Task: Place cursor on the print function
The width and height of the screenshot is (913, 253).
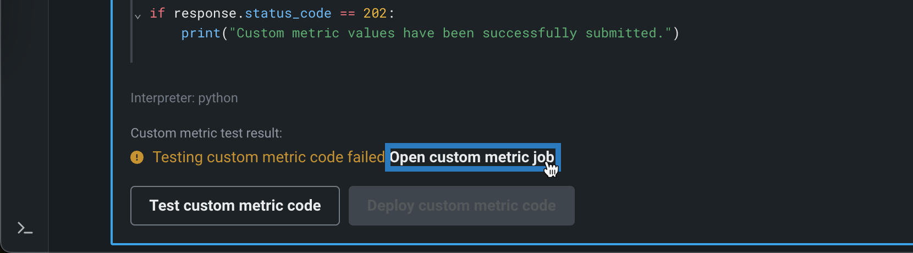Action: click(x=201, y=34)
